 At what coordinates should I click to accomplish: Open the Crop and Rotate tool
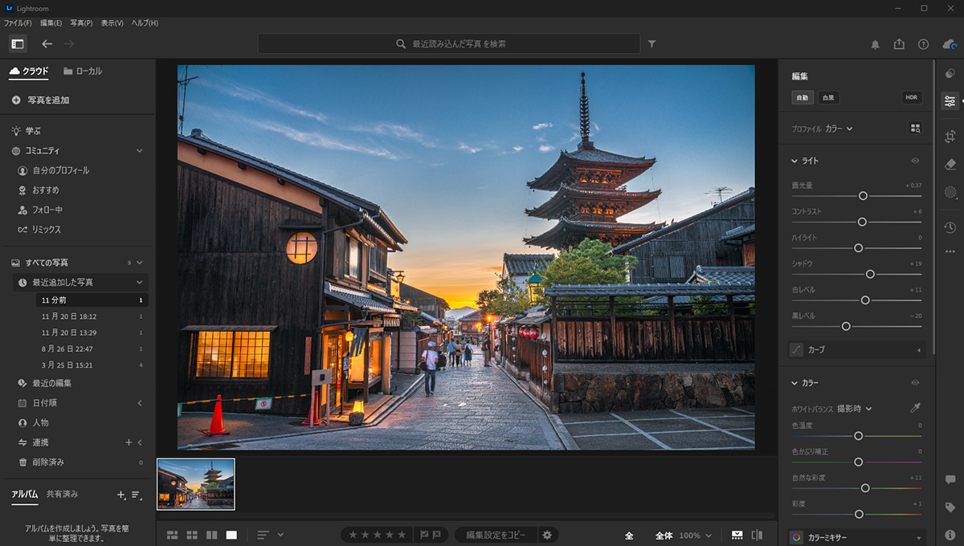coord(950,136)
